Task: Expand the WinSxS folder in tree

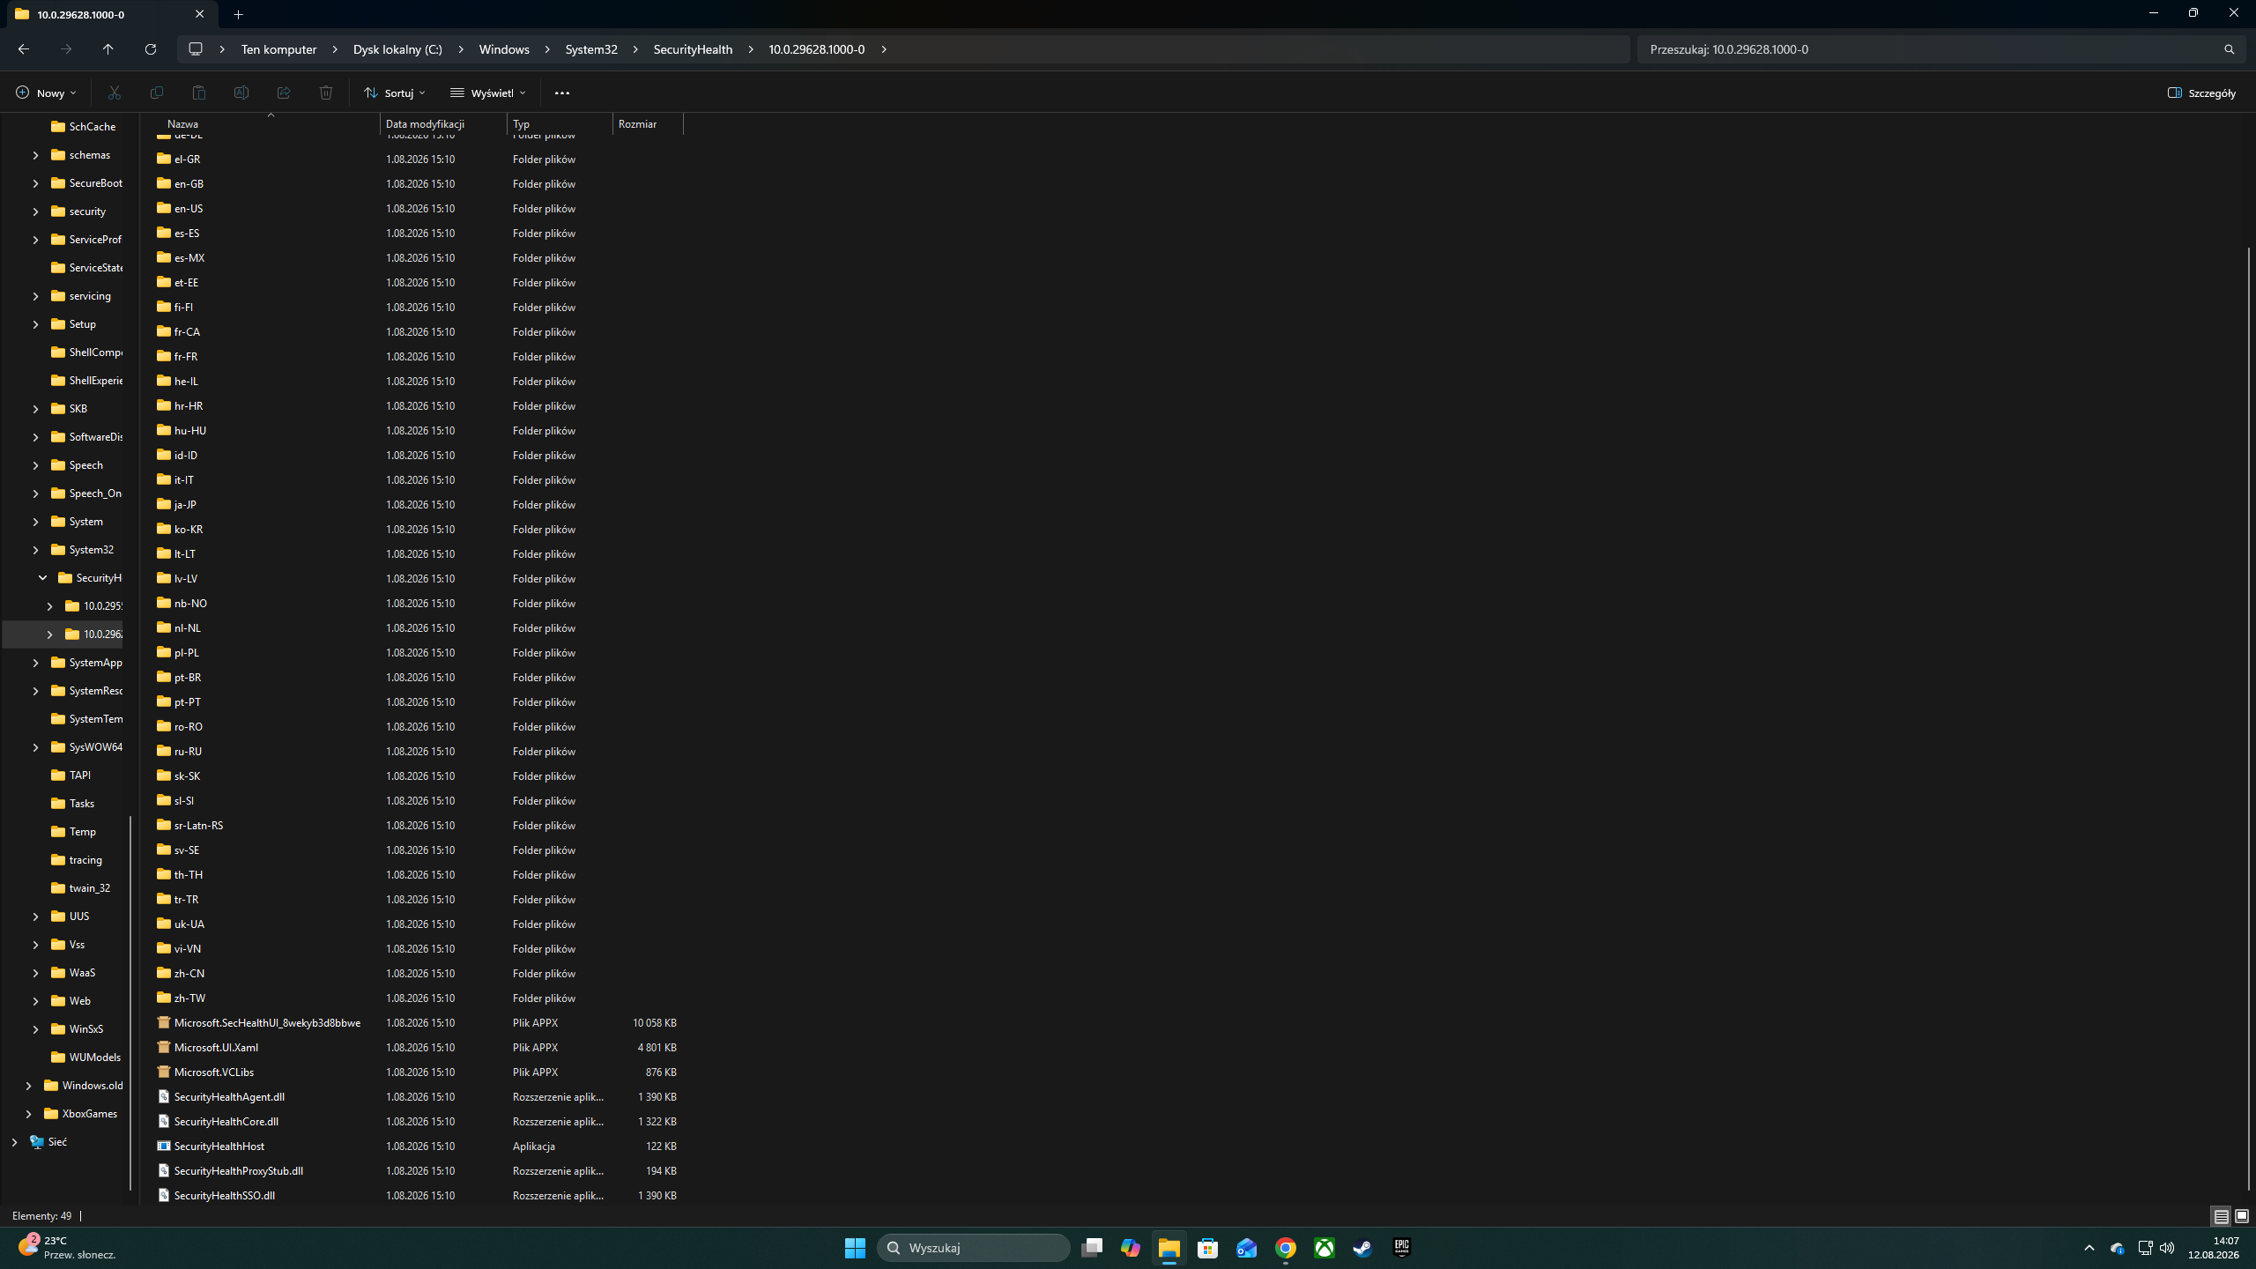Action: click(x=35, y=1029)
